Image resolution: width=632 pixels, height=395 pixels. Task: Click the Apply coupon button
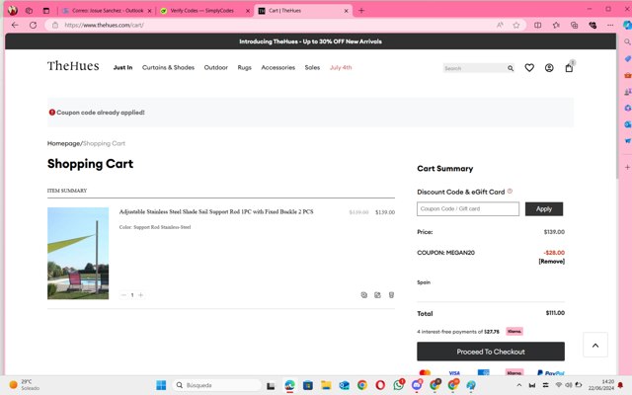click(x=544, y=208)
